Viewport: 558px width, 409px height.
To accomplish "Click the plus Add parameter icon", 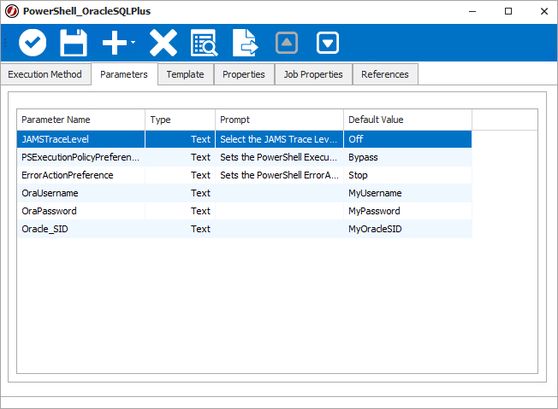I will click(115, 43).
